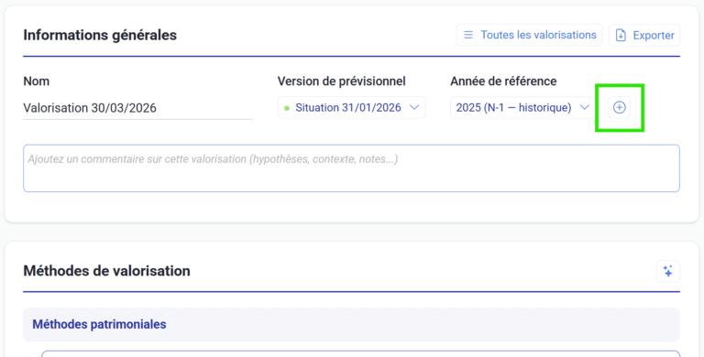Image resolution: width=704 pixels, height=357 pixels.
Task: Click the list lines icon on Toutes les valorisations
Action: click(x=468, y=35)
